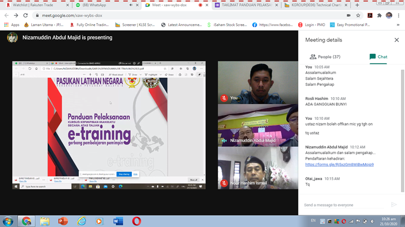This screenshot has width=405, height=227.
Task: Go forward in browser history
Action: coord(16,16)
